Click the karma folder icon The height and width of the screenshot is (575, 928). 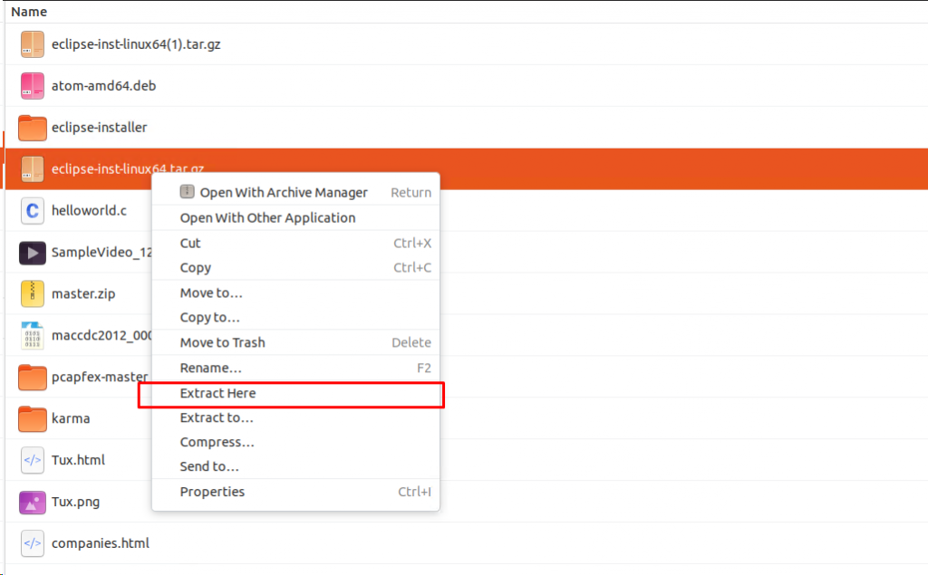point(32,419)
